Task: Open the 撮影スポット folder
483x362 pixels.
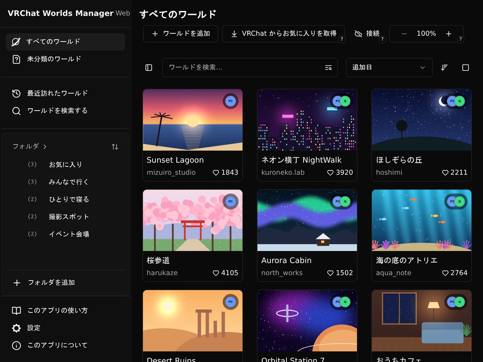Action: coord(65,217)
